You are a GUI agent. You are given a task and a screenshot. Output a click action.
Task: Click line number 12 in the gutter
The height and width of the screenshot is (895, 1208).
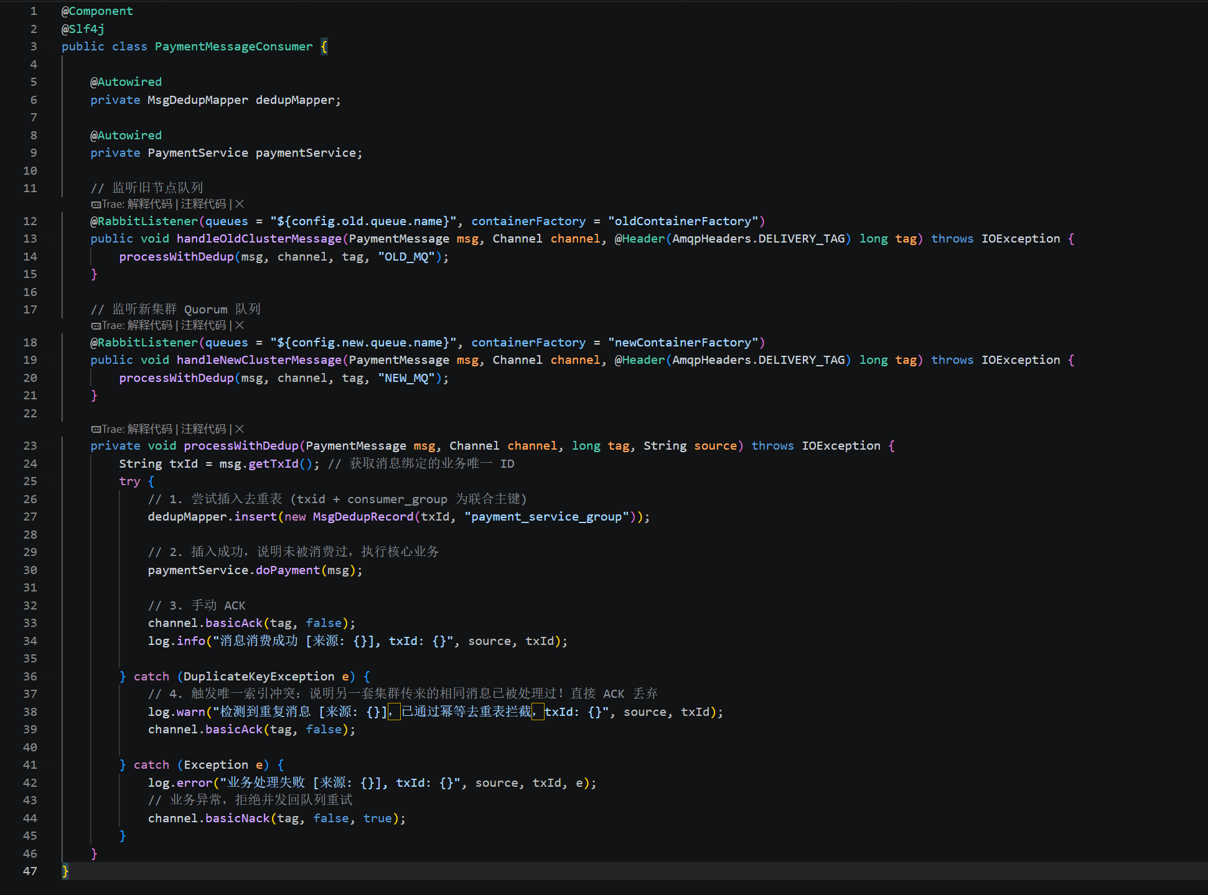(x=30, y=221)
